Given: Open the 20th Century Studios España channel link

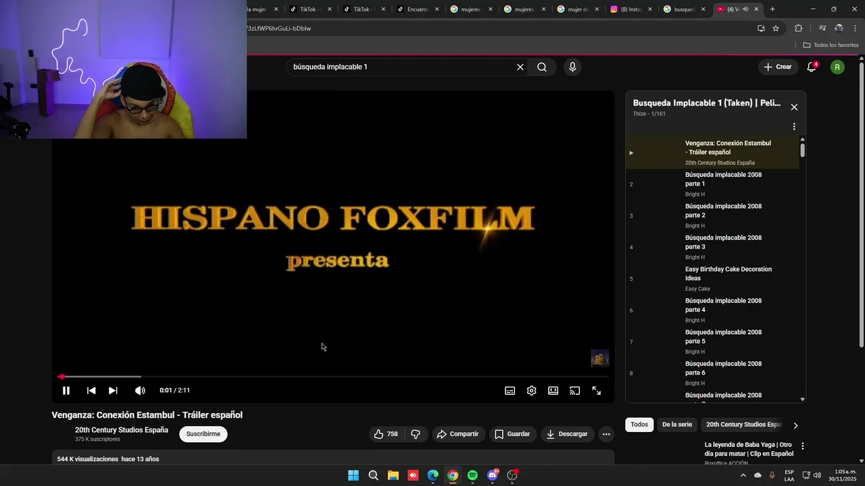Looking at the screenshot, I should point(122,430).
